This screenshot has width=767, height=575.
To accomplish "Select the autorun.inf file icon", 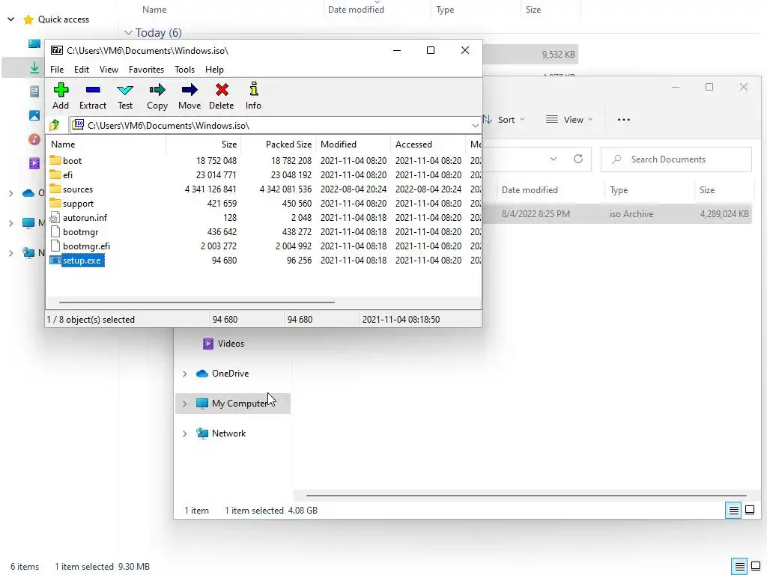I will (x=55, y=218).
